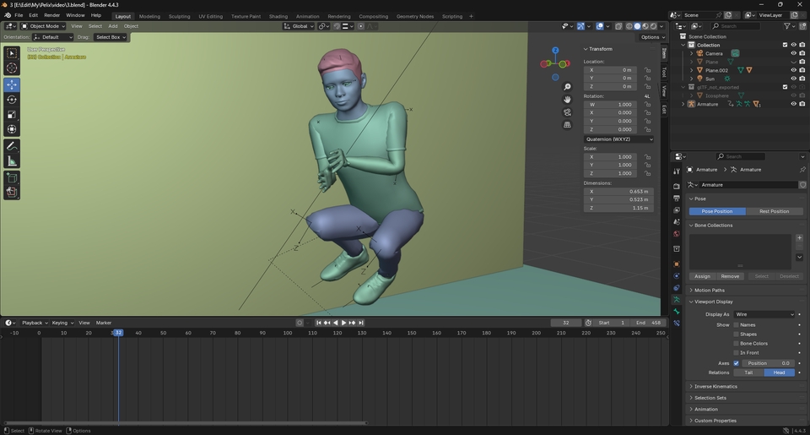Activate the Rotate tool

click(x=12, y=100)
